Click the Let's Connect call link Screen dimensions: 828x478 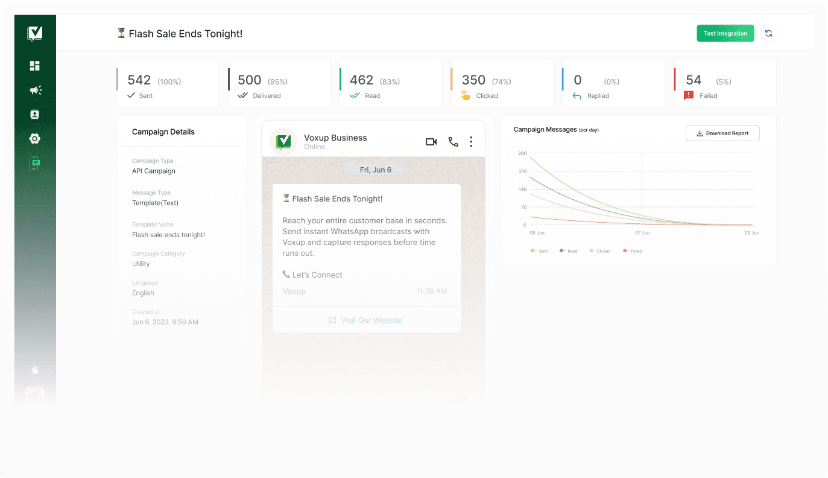312,275
